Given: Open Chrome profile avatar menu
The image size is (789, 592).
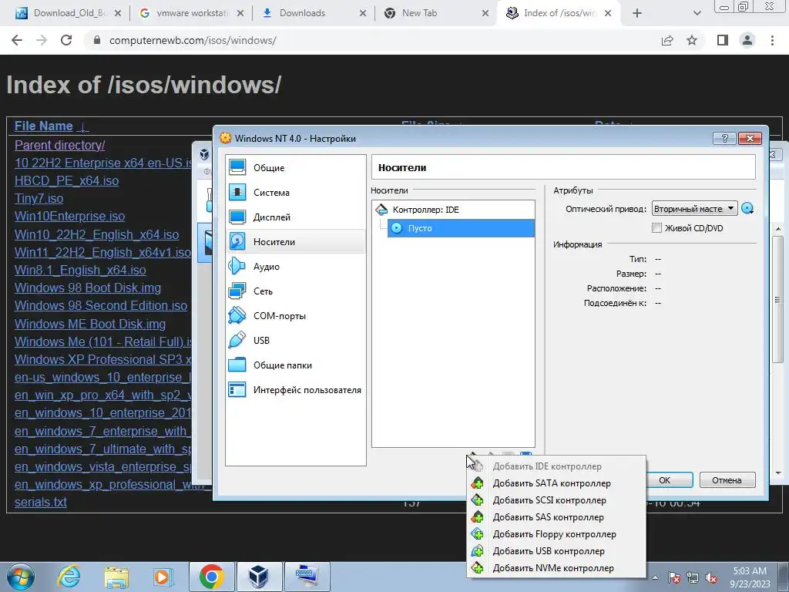Looking at the screenshot, I should [747, 40].
